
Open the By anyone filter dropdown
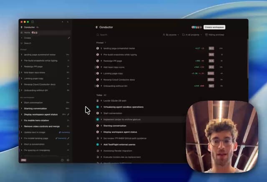(x=171, y=35)
